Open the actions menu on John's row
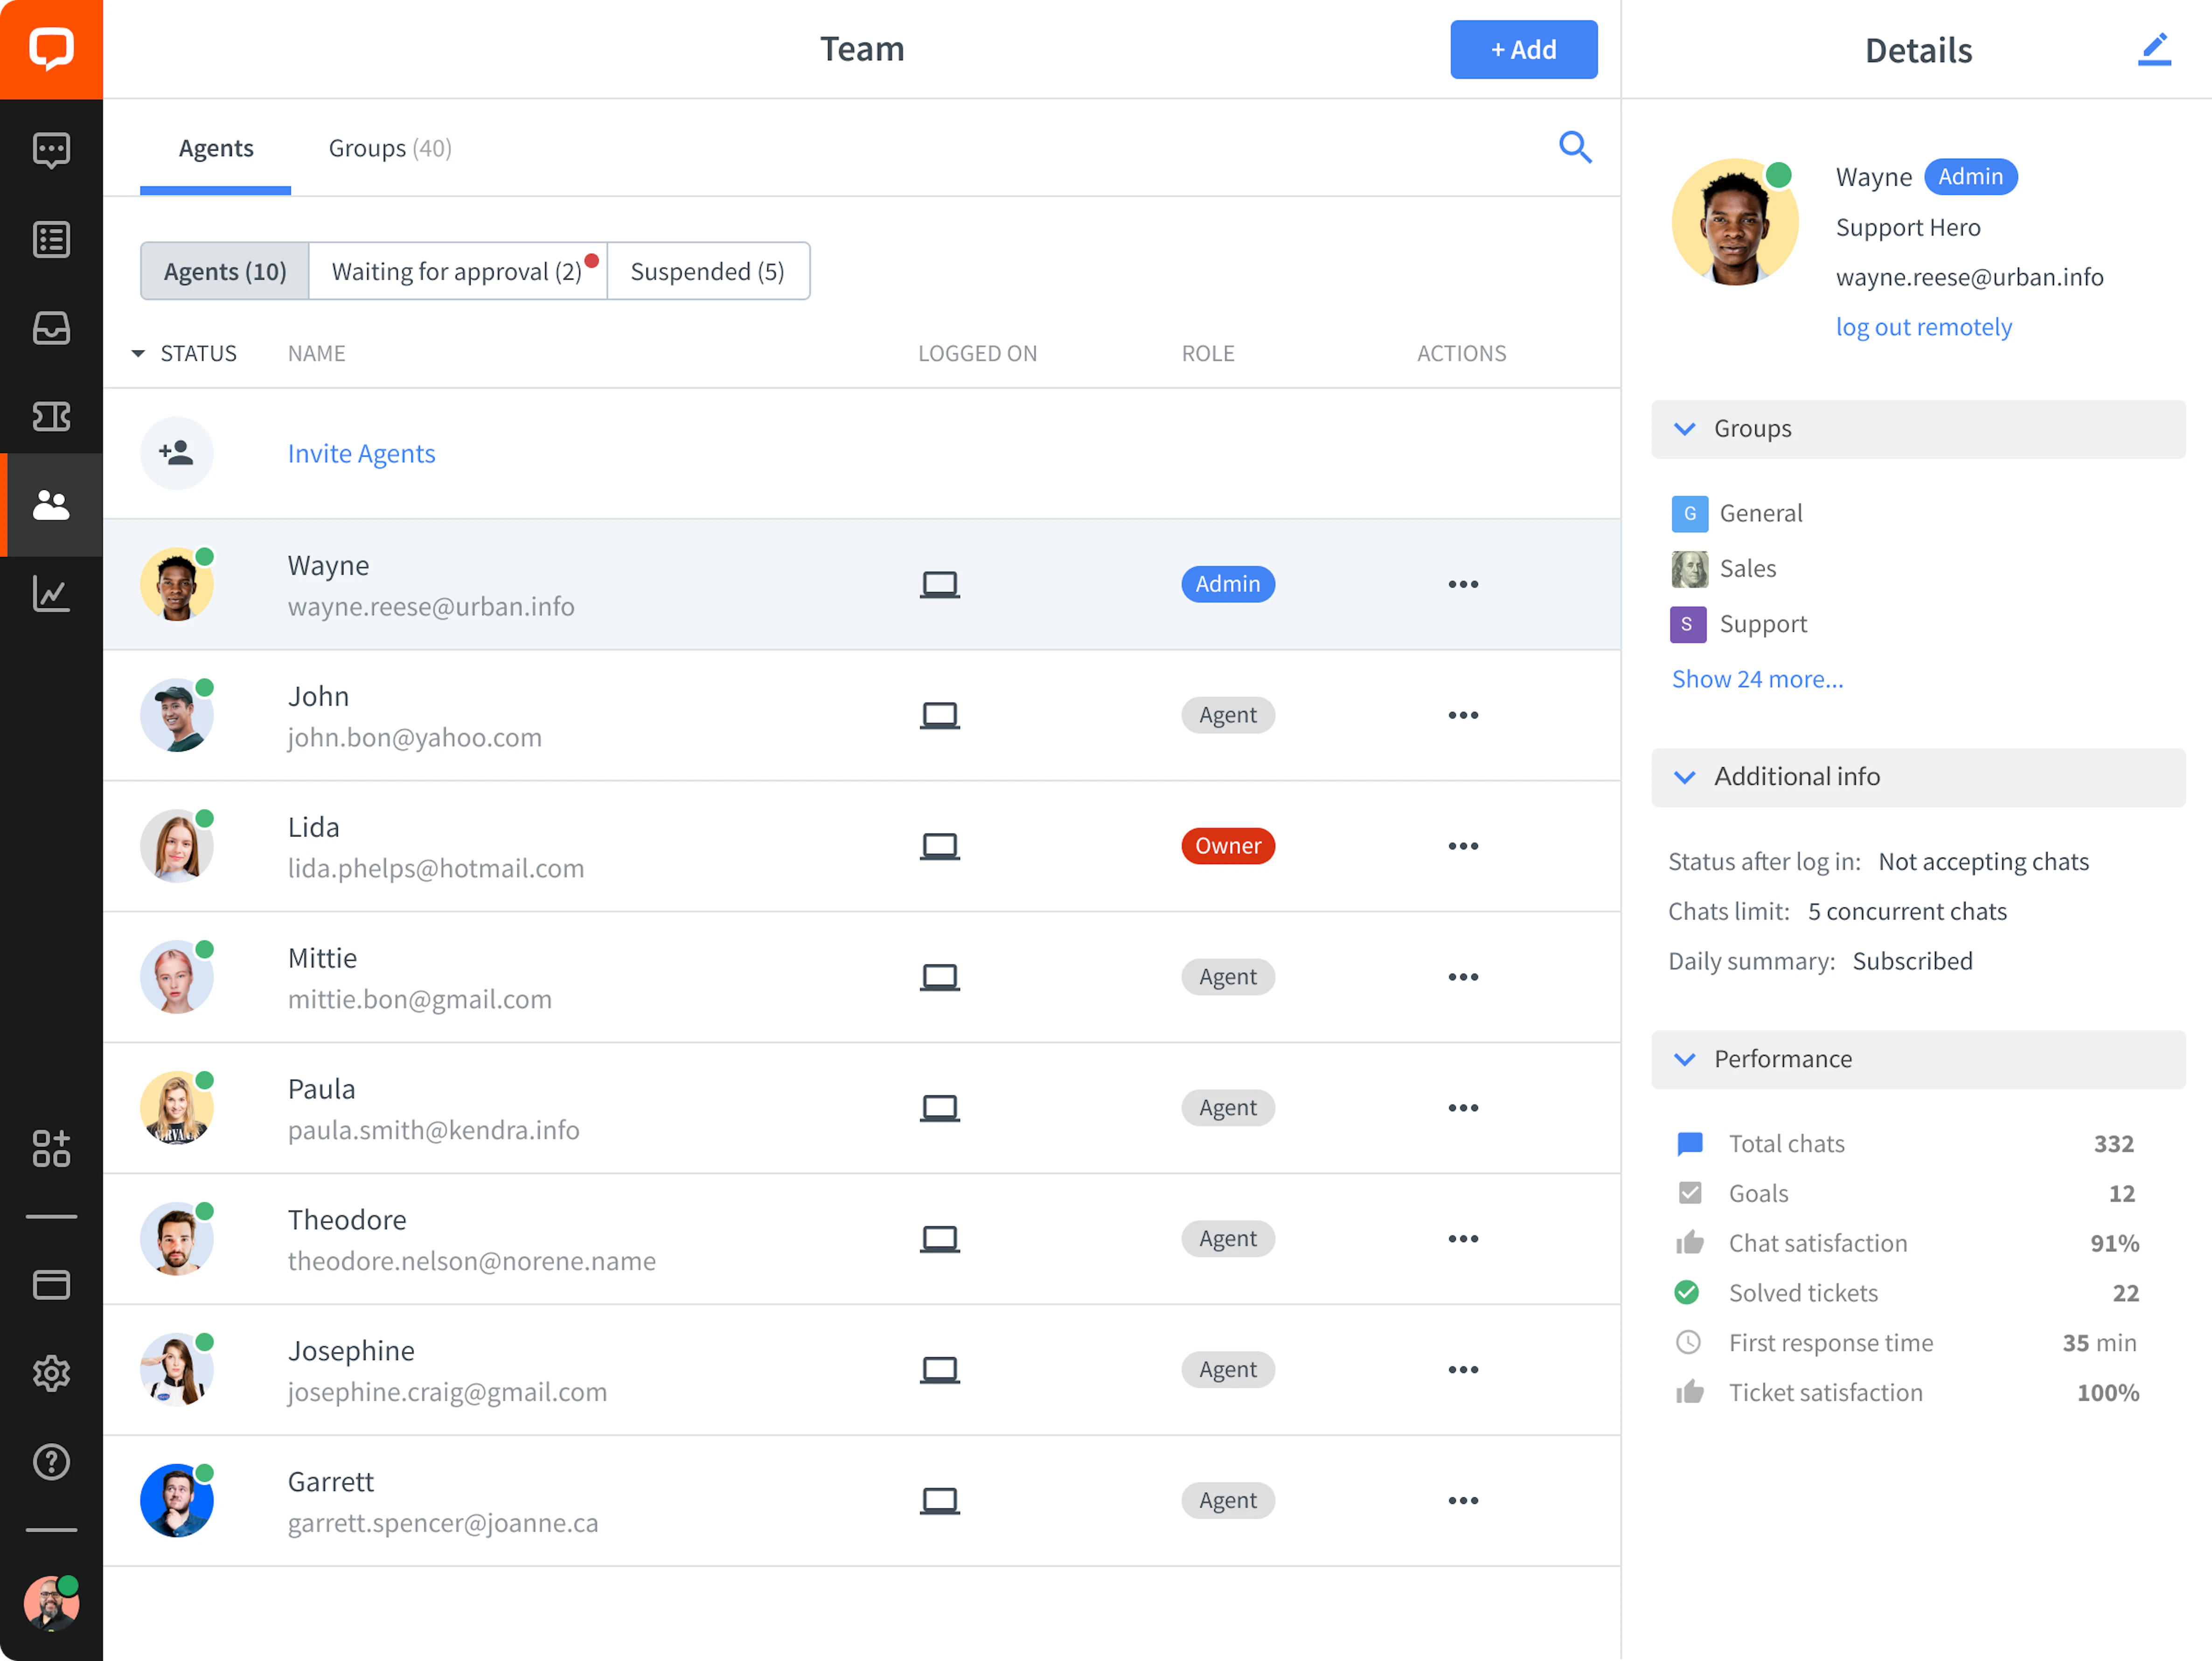The width and height of the screenshot is (2212, 1661). tap(1463, 715)
